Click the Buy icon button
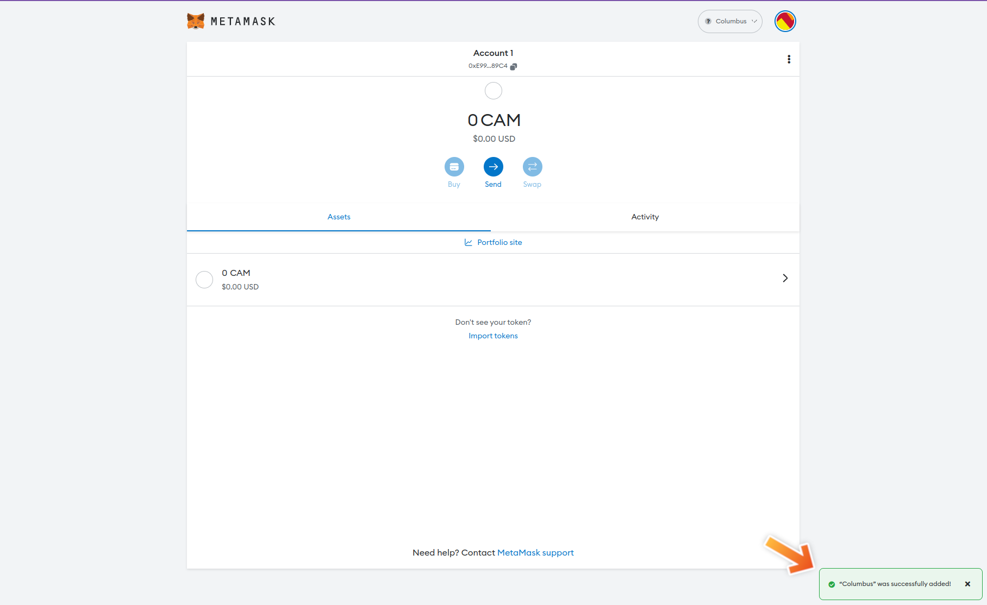This screenshot has height=605, width=987. 454,167
